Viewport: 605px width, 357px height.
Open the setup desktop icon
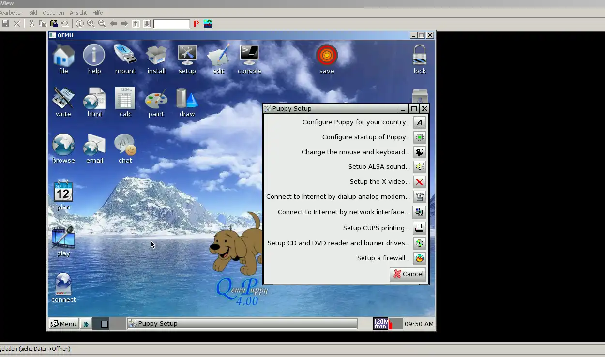(x=187, y=59)
